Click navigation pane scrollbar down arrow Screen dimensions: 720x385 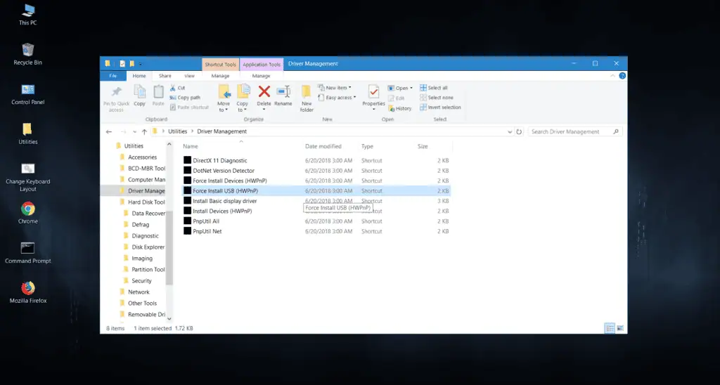click(x=169, y=318)
